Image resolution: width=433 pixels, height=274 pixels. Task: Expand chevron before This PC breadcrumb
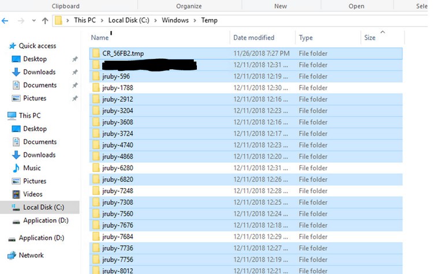coord(68,20)
